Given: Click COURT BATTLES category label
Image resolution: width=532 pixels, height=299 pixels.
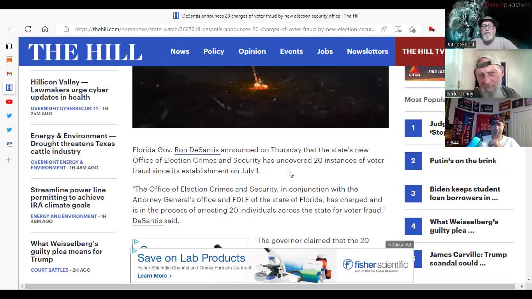Looking at the screenshot, I should (x=49, y=270).
